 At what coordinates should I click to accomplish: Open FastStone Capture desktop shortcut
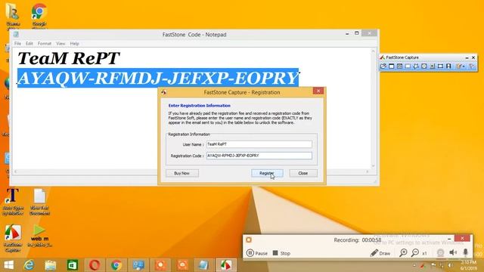(13, 239)
